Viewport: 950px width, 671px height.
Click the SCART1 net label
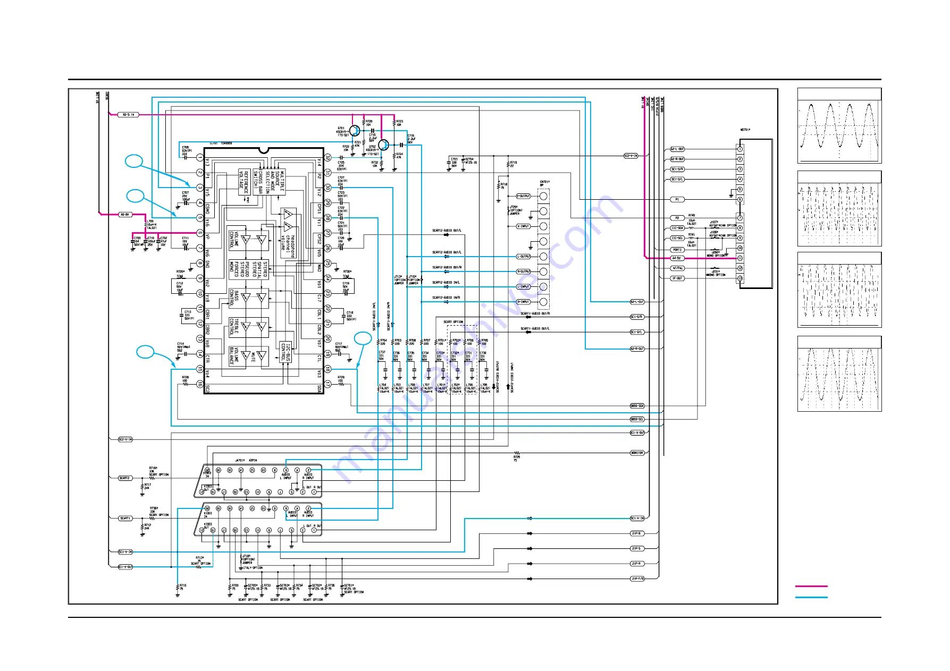point(125,519)
